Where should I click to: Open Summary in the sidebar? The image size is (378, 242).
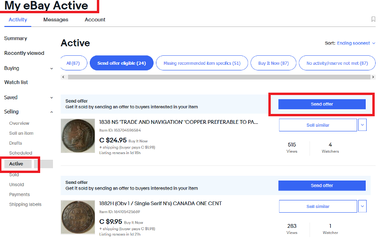click(x=16, y=38)
